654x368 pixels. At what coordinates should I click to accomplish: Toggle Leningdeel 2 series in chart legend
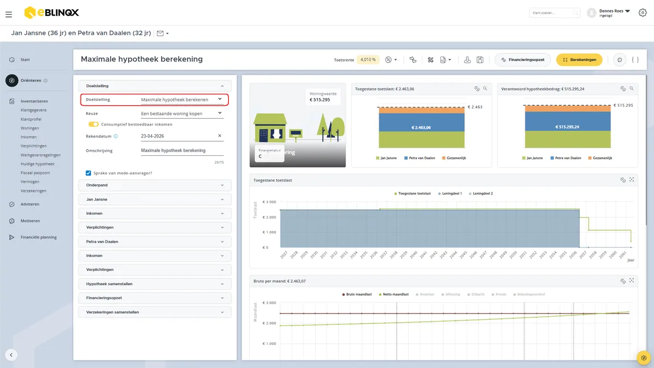[480, 194]
